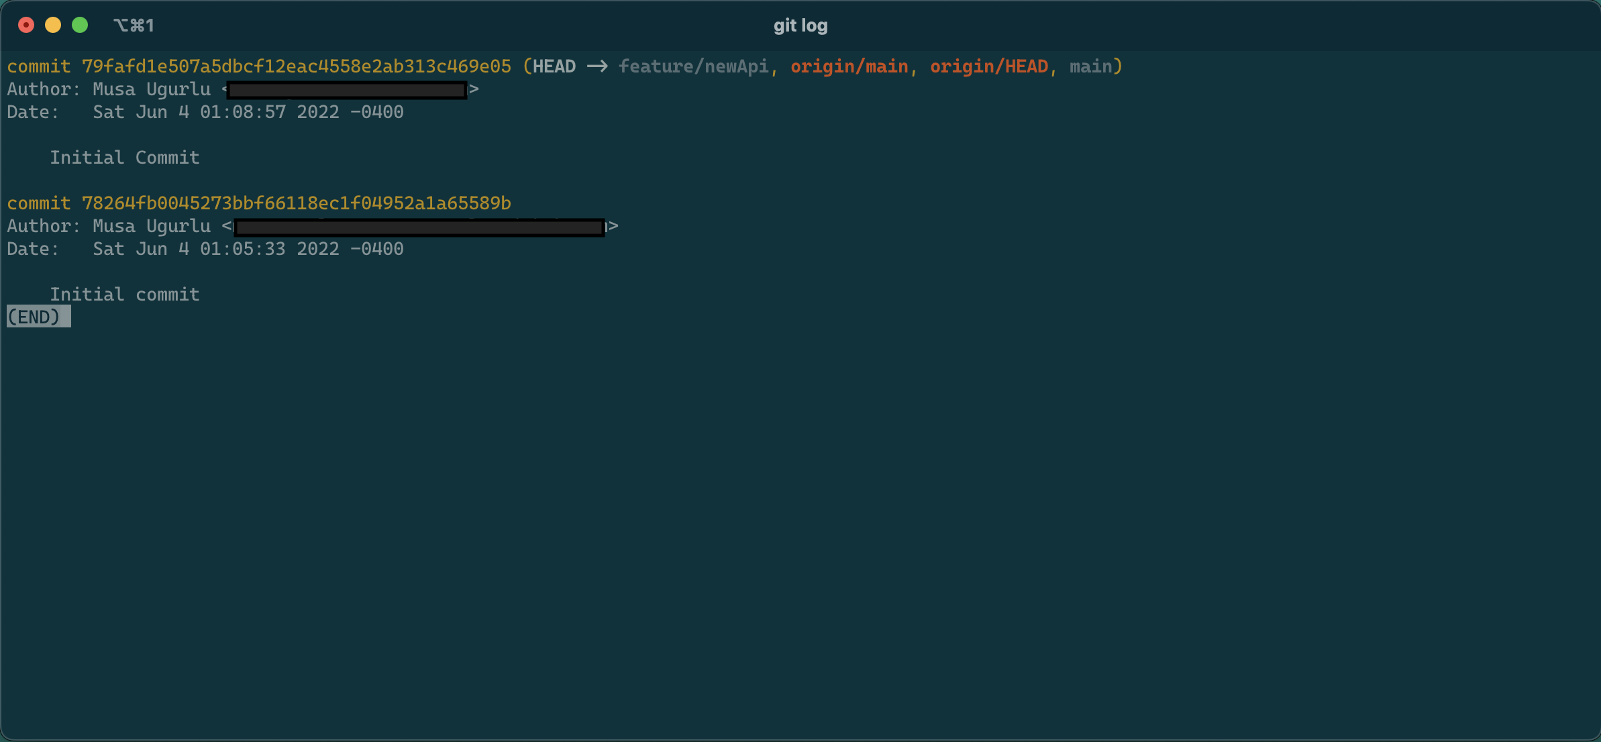Click the git log window title
1601x742 pixels.
pyautogui.click(x=799, y=25)
